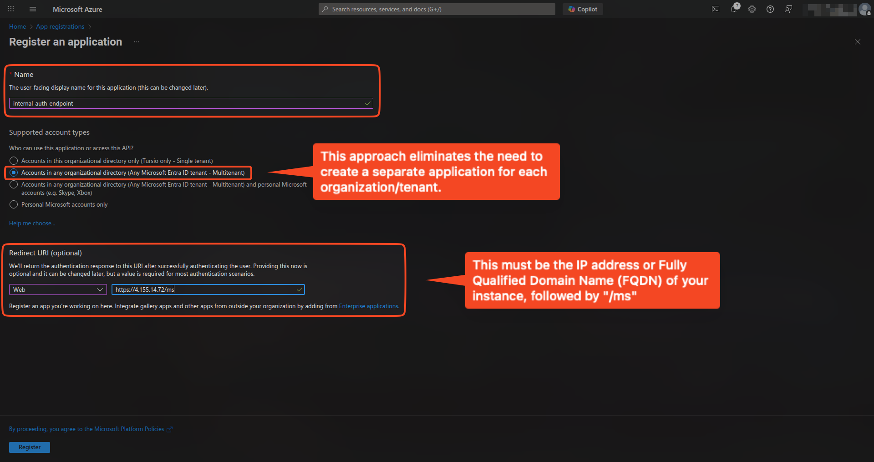874x462 pixels.
Task: Open Help me choose link
Action: [31, 223]
